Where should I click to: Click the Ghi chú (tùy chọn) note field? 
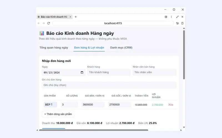tap(109, 85)
